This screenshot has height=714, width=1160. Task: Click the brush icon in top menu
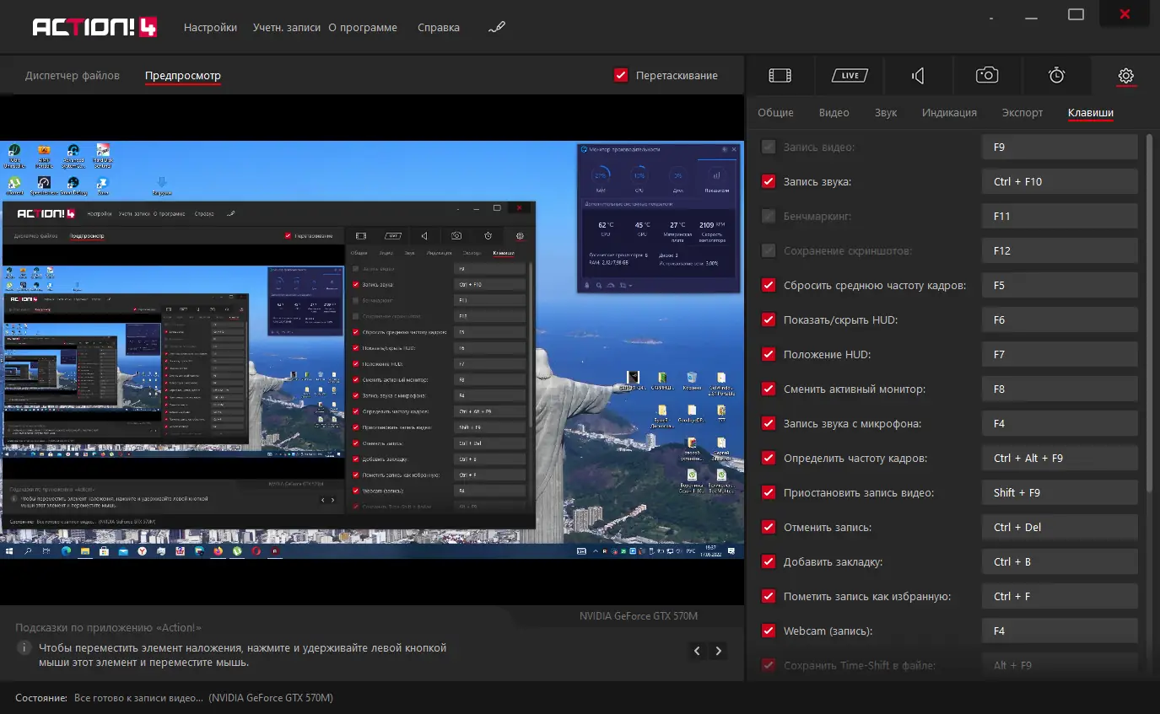pyautogui.click(x=497, y=28)
